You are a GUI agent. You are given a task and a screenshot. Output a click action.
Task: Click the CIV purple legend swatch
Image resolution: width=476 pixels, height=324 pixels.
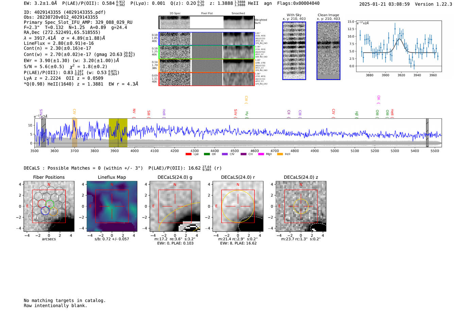point(225,154)
